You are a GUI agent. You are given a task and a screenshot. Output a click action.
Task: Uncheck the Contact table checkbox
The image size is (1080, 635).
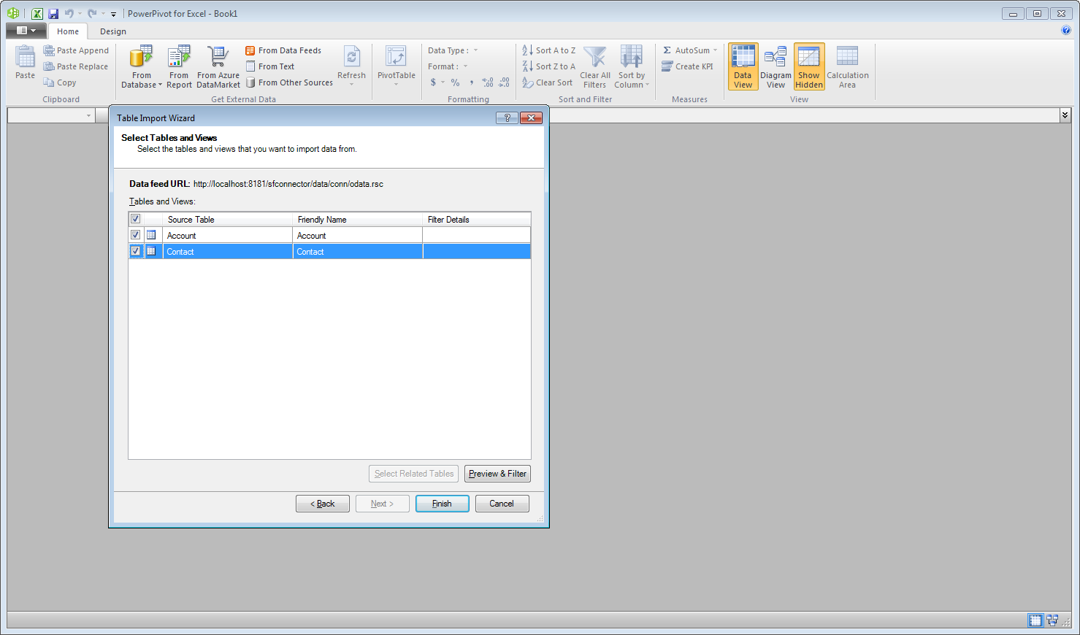tap(136, 250)
